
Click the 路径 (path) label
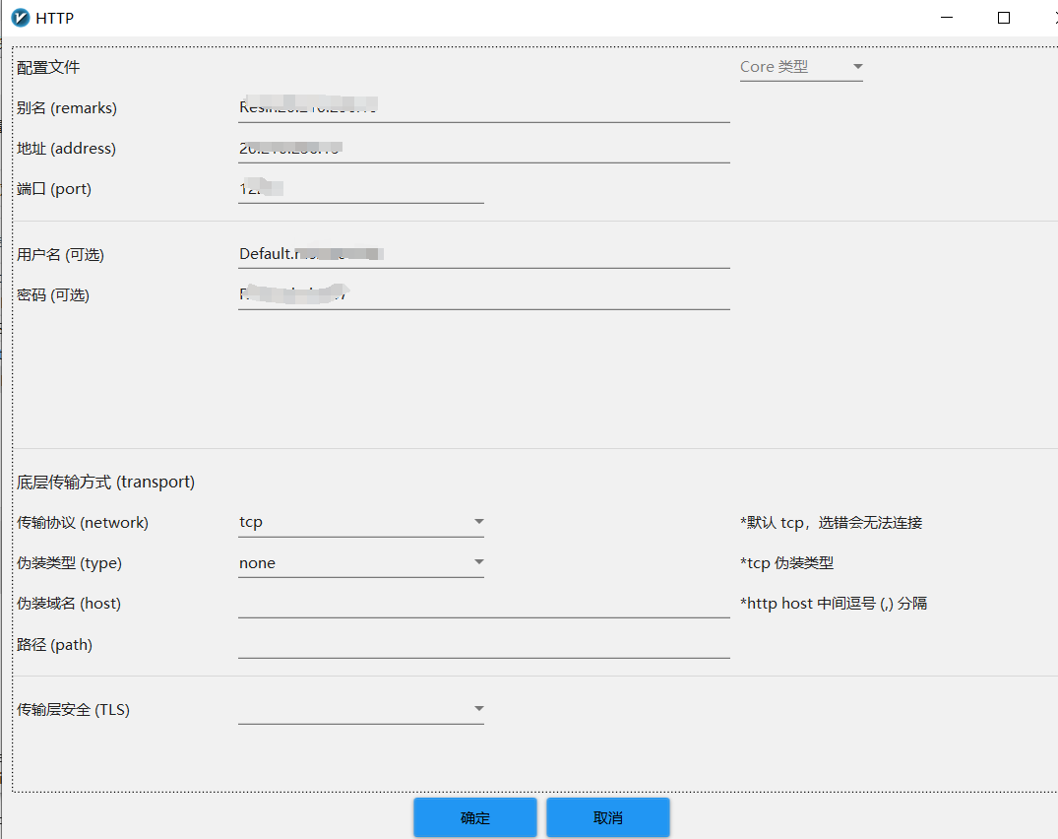tap(55, 645)
